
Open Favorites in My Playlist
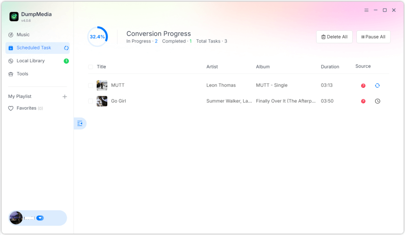coord(26,108)
